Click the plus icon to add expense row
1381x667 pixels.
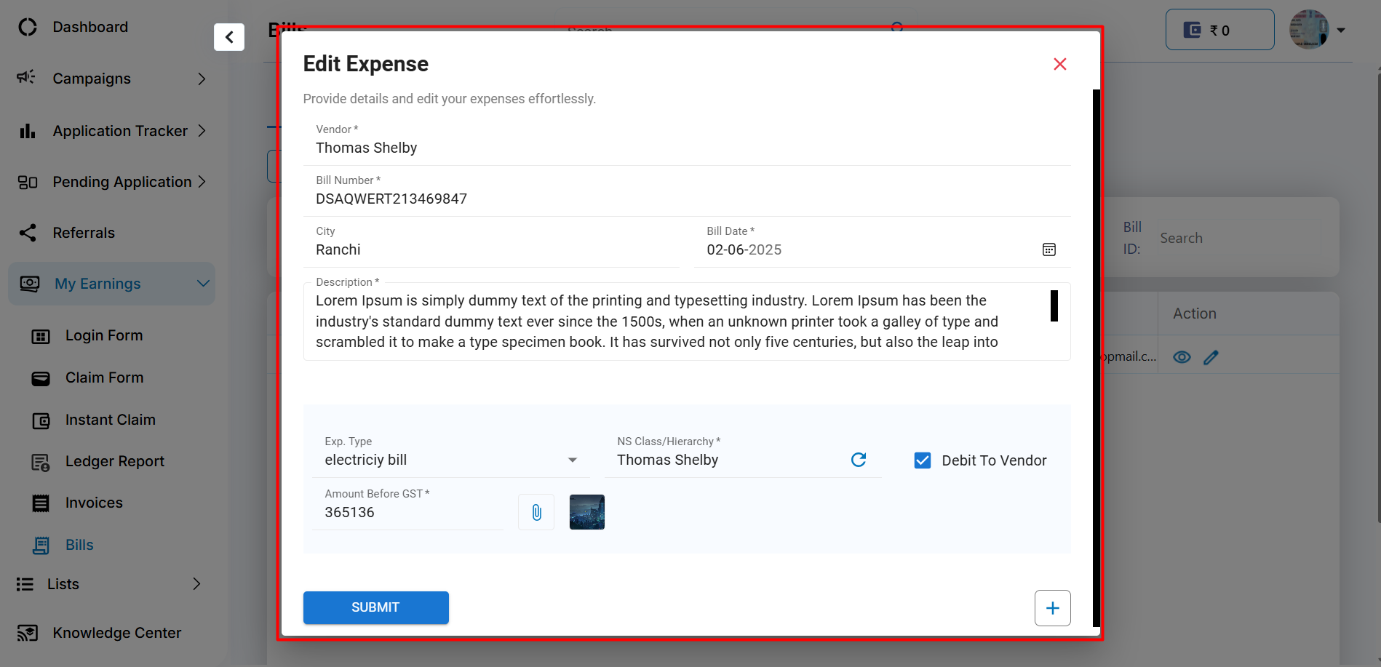pos(1052,608)
